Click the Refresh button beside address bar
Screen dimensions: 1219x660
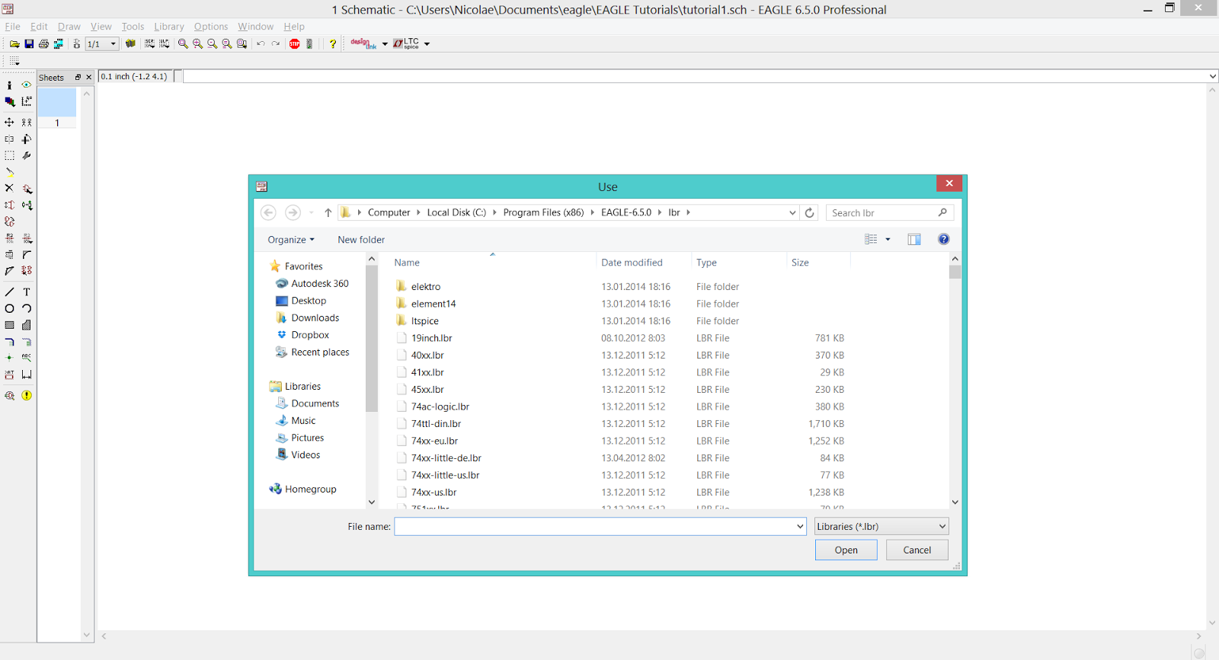click(x=810, y=213)
